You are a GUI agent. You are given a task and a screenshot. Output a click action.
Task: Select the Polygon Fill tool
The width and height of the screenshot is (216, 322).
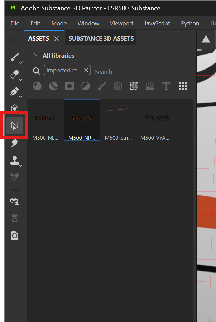tap(15, 108)
